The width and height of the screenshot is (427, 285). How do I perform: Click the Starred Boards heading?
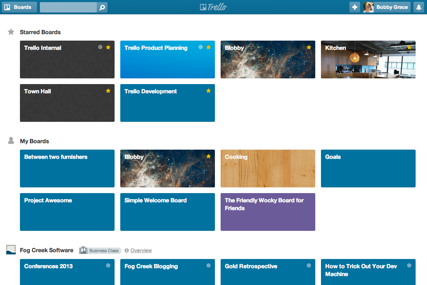point(40,32)
